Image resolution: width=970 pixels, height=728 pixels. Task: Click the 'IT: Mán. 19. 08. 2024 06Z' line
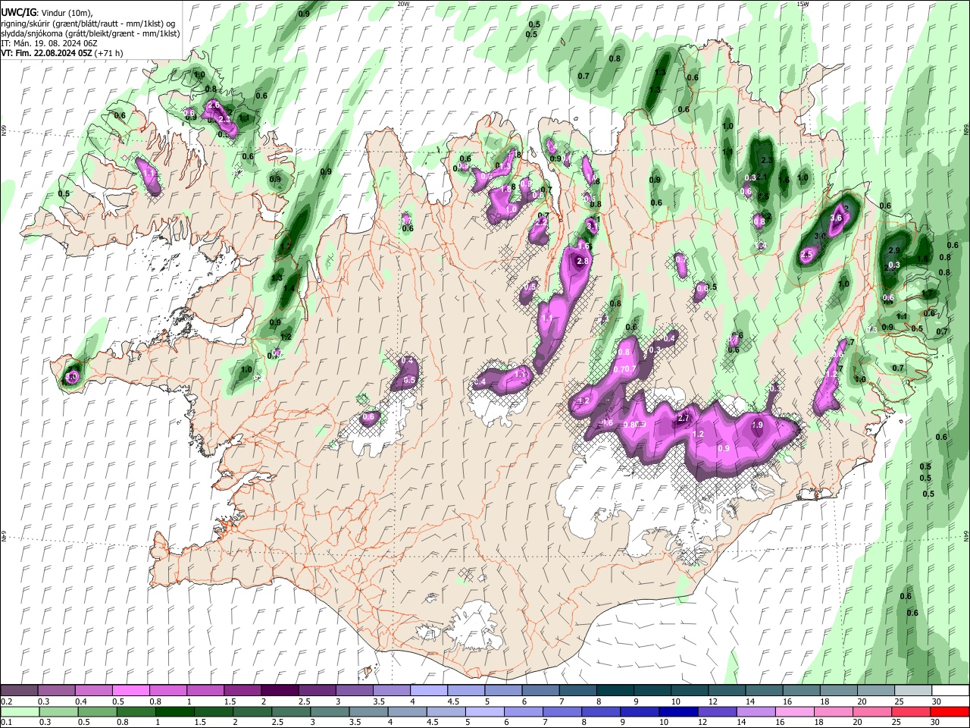[x=48, y=43]
